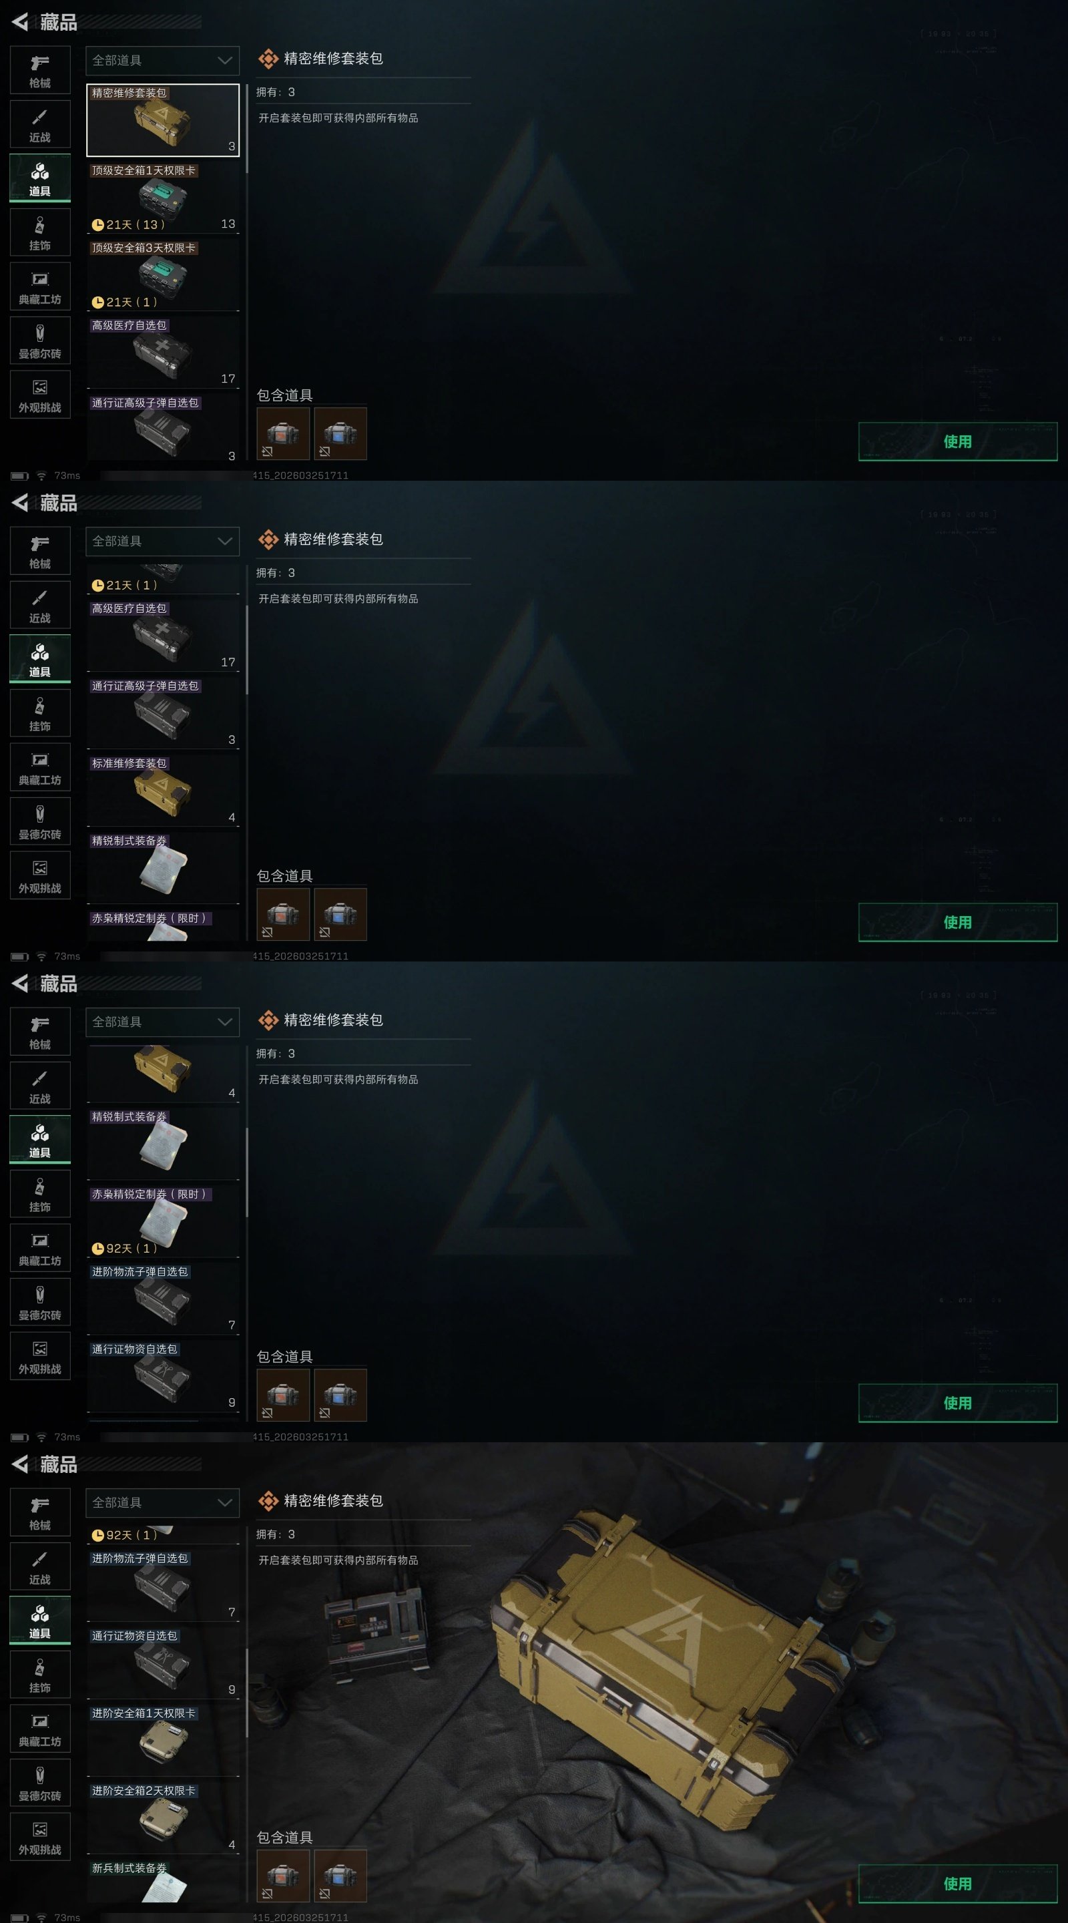Click 藏品 back arrow above crate preview screen

(20, 1465)
